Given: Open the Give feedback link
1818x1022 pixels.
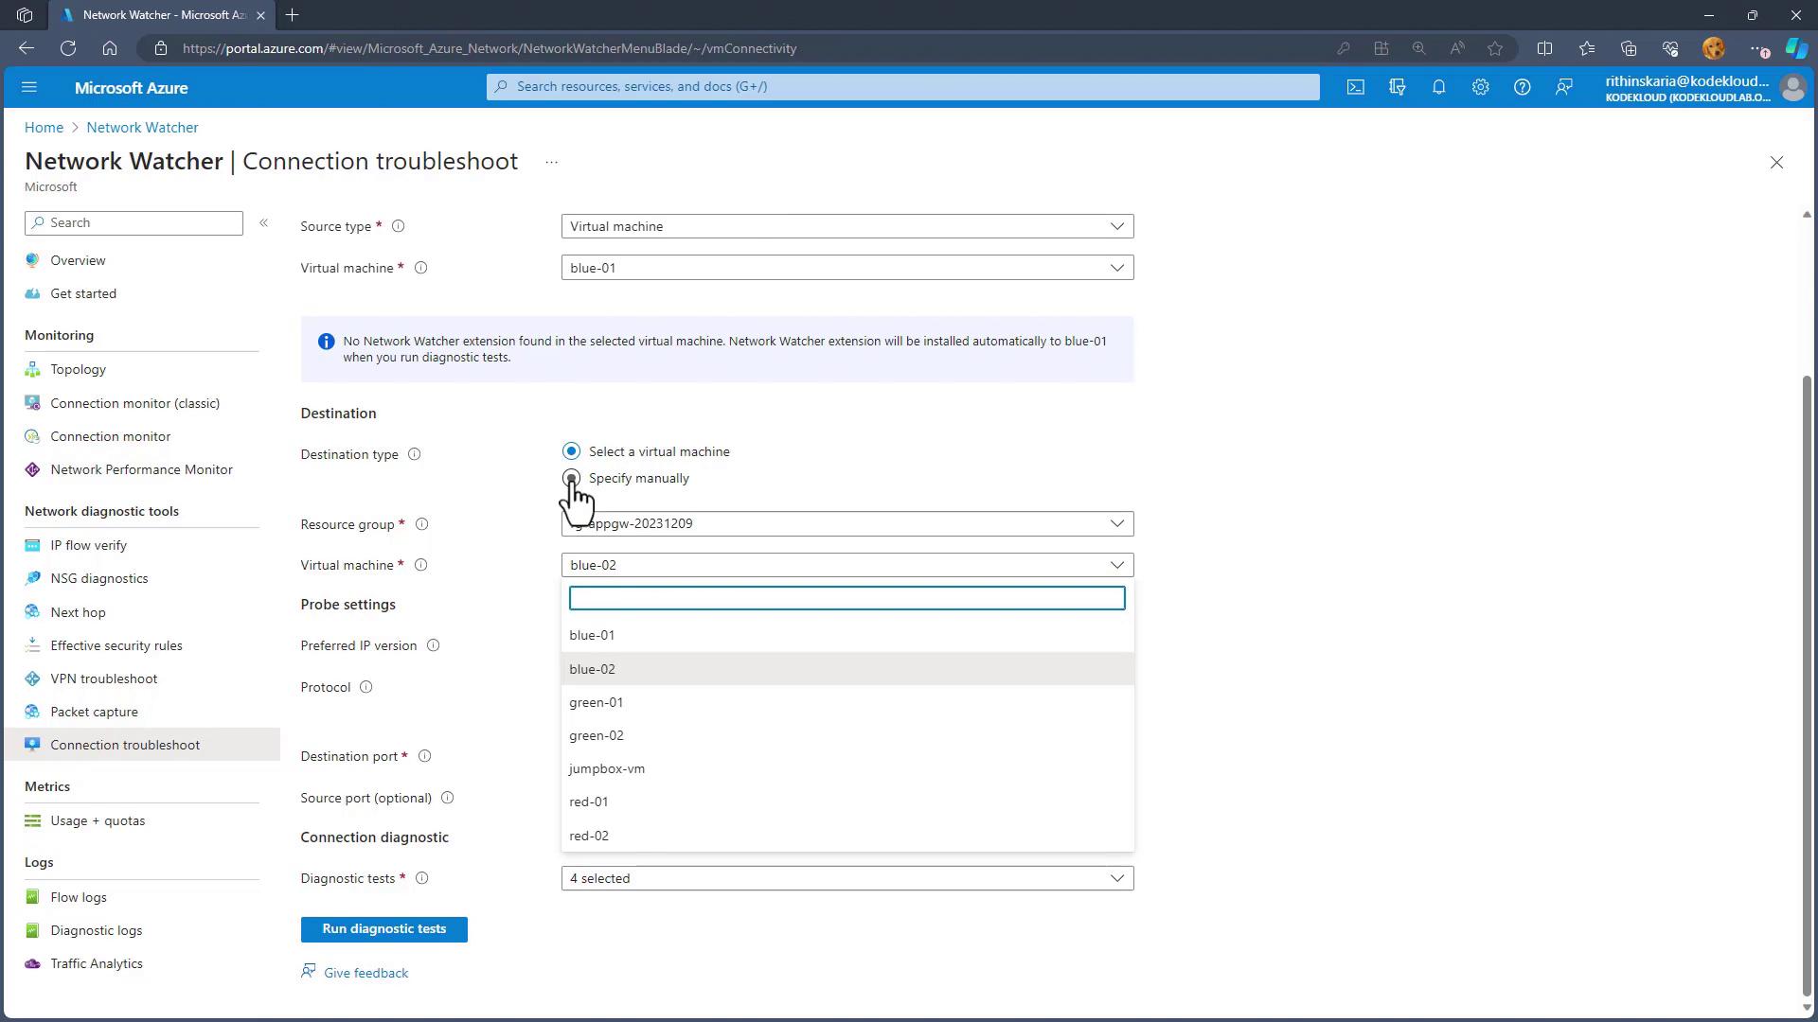Looking at the screenshot, I should [x=365, y=973].
